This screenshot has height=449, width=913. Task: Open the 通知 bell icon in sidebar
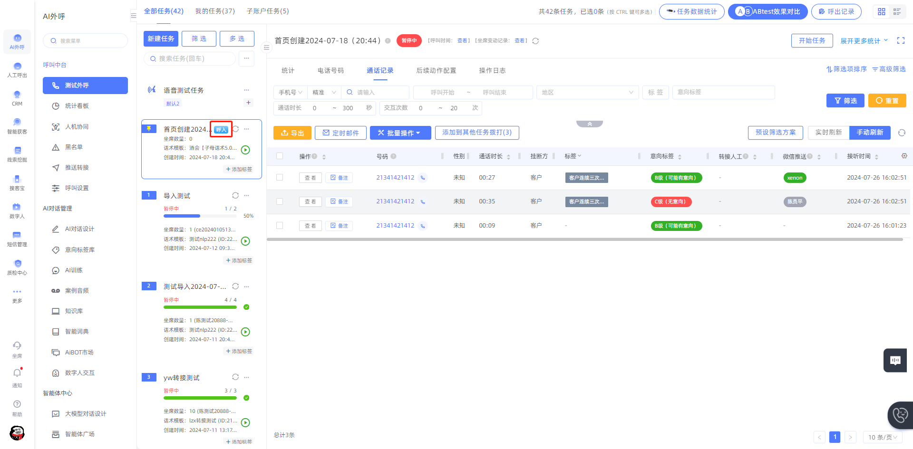[17, 373]
